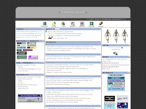Click the Sometimes art interest entry
Screen dimensions: 146x109
pos(23,89)
